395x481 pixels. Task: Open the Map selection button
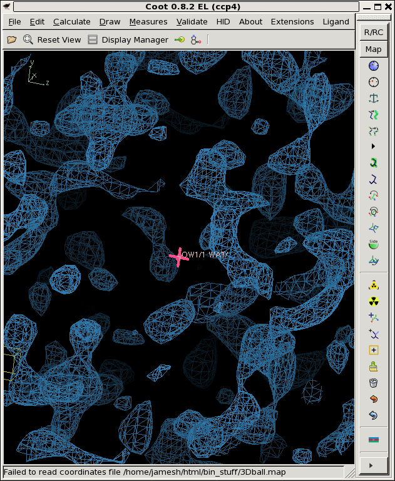pyautogui.click(x=374, y=49)
